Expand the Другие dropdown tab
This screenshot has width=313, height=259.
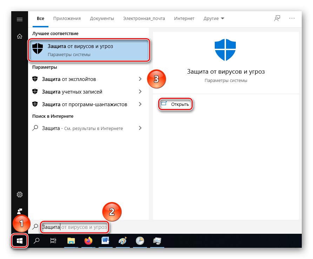tap(214, 19)
